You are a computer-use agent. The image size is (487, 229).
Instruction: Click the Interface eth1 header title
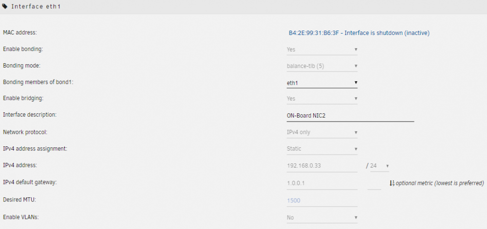click(36, 6)
